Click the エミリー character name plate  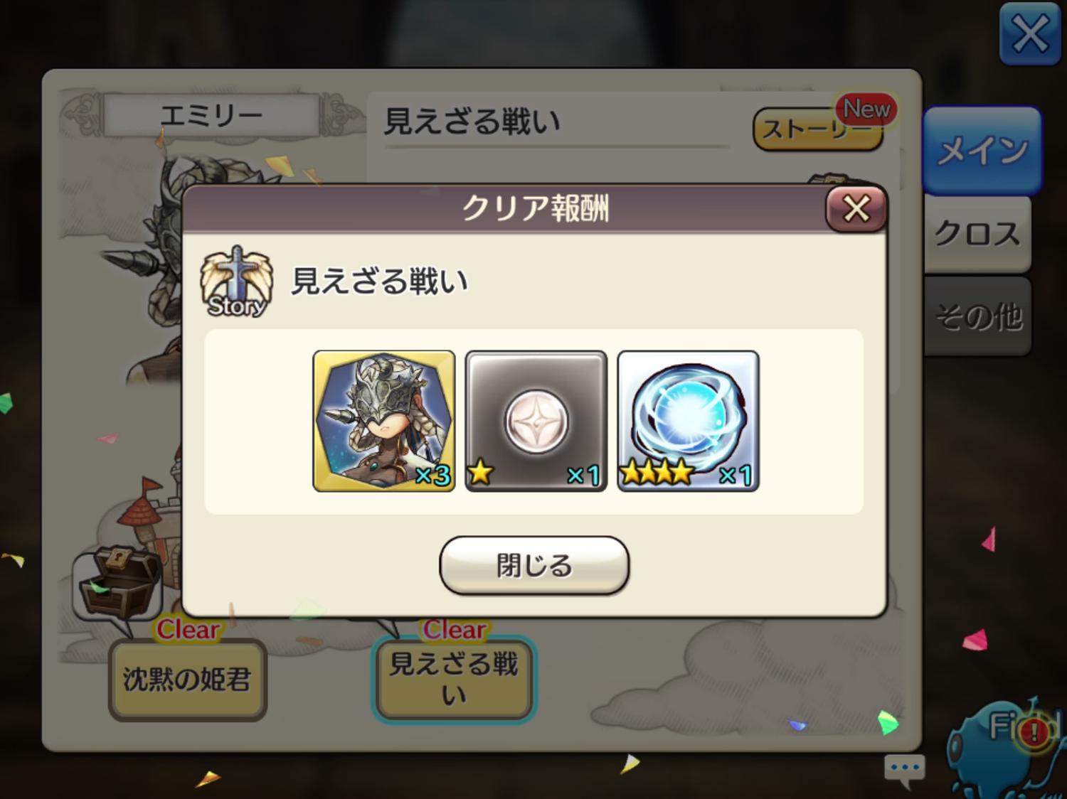coord(211,114)
